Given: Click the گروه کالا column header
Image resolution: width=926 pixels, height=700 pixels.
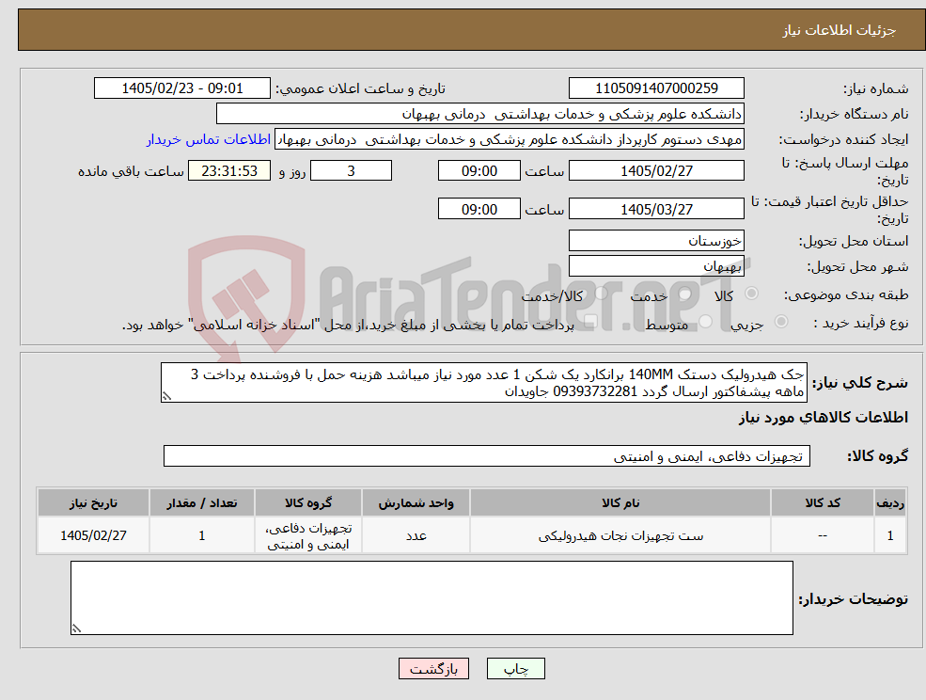Looking at the screenshot, I should coord(307,502).
